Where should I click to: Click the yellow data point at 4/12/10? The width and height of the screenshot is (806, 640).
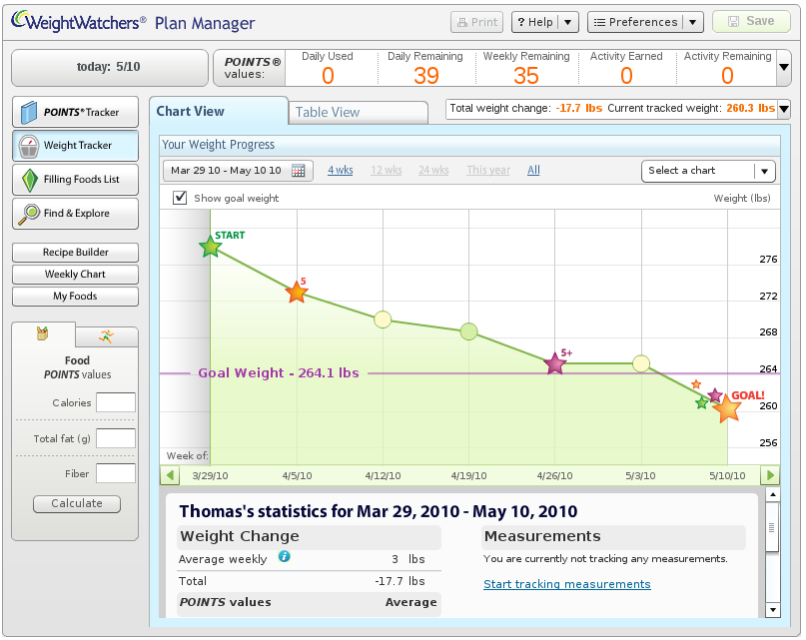coord(383,320)
